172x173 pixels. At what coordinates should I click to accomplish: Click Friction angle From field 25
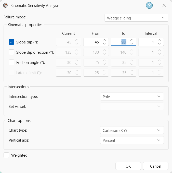coord(96,62)
